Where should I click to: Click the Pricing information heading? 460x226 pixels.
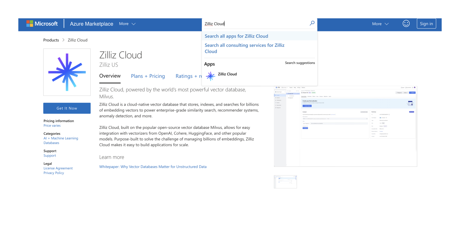pyautogui.click(x=59, y=121)
